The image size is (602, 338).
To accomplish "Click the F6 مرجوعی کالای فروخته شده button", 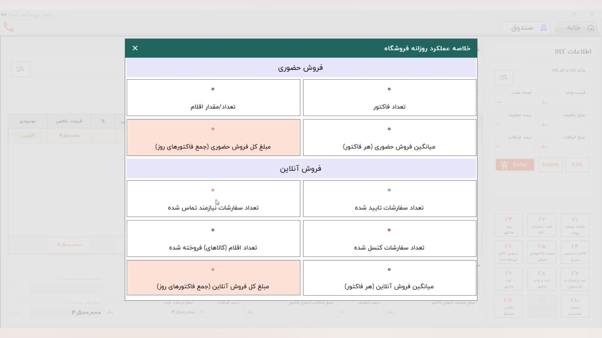I will coord(509,252).
